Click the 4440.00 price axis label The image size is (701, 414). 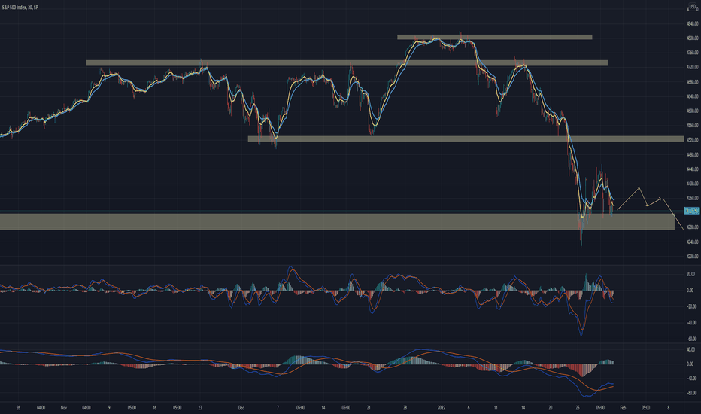(693, 169)
